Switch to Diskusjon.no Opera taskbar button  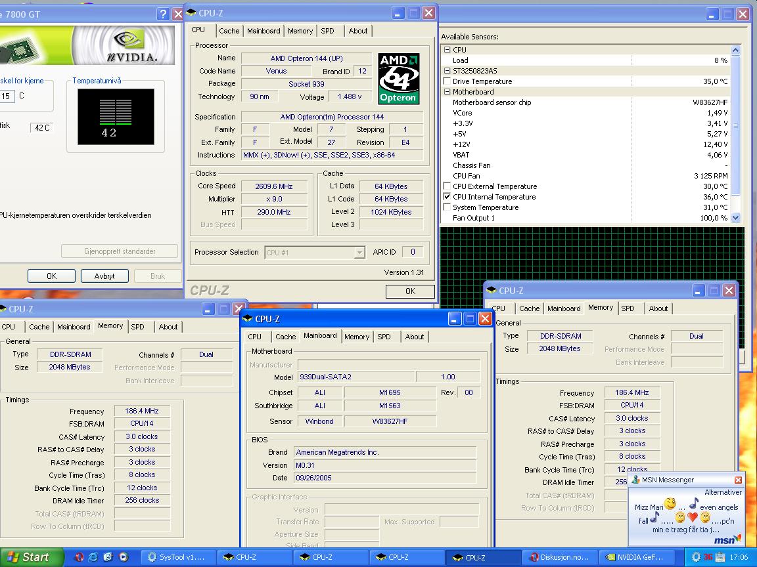click(559, 557)
